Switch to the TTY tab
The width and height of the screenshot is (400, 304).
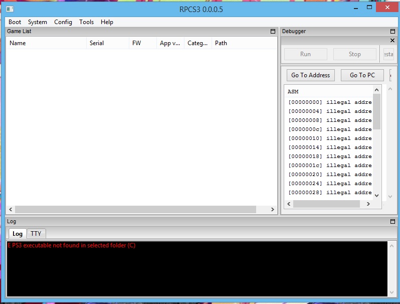click(x=36, y=234)
